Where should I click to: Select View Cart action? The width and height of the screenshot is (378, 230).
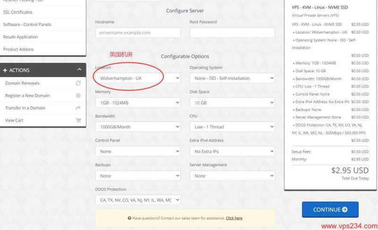coord(43,120)
